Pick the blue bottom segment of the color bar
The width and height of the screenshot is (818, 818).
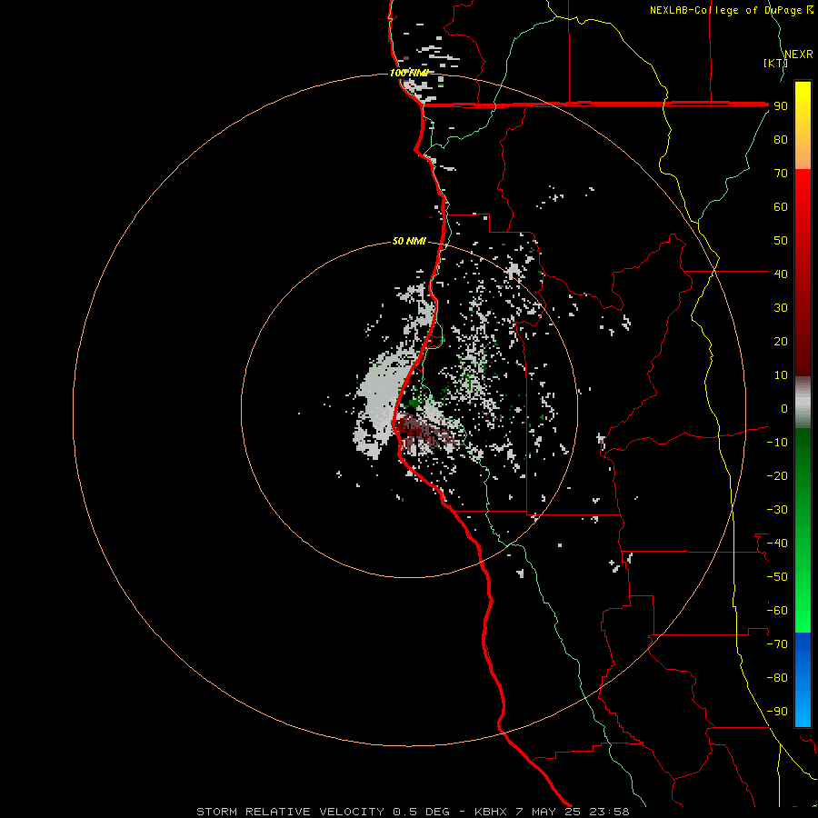pos(803,679)
